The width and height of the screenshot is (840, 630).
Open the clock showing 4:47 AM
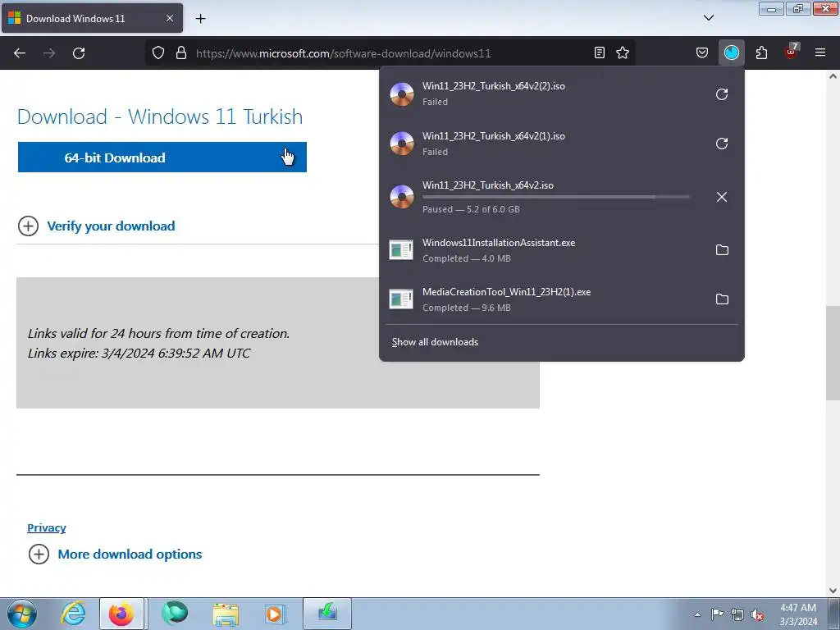[798, 614]
